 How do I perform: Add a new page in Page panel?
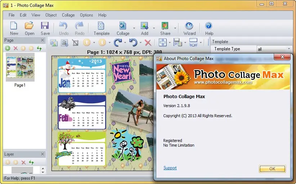click(x=8, y=49)
